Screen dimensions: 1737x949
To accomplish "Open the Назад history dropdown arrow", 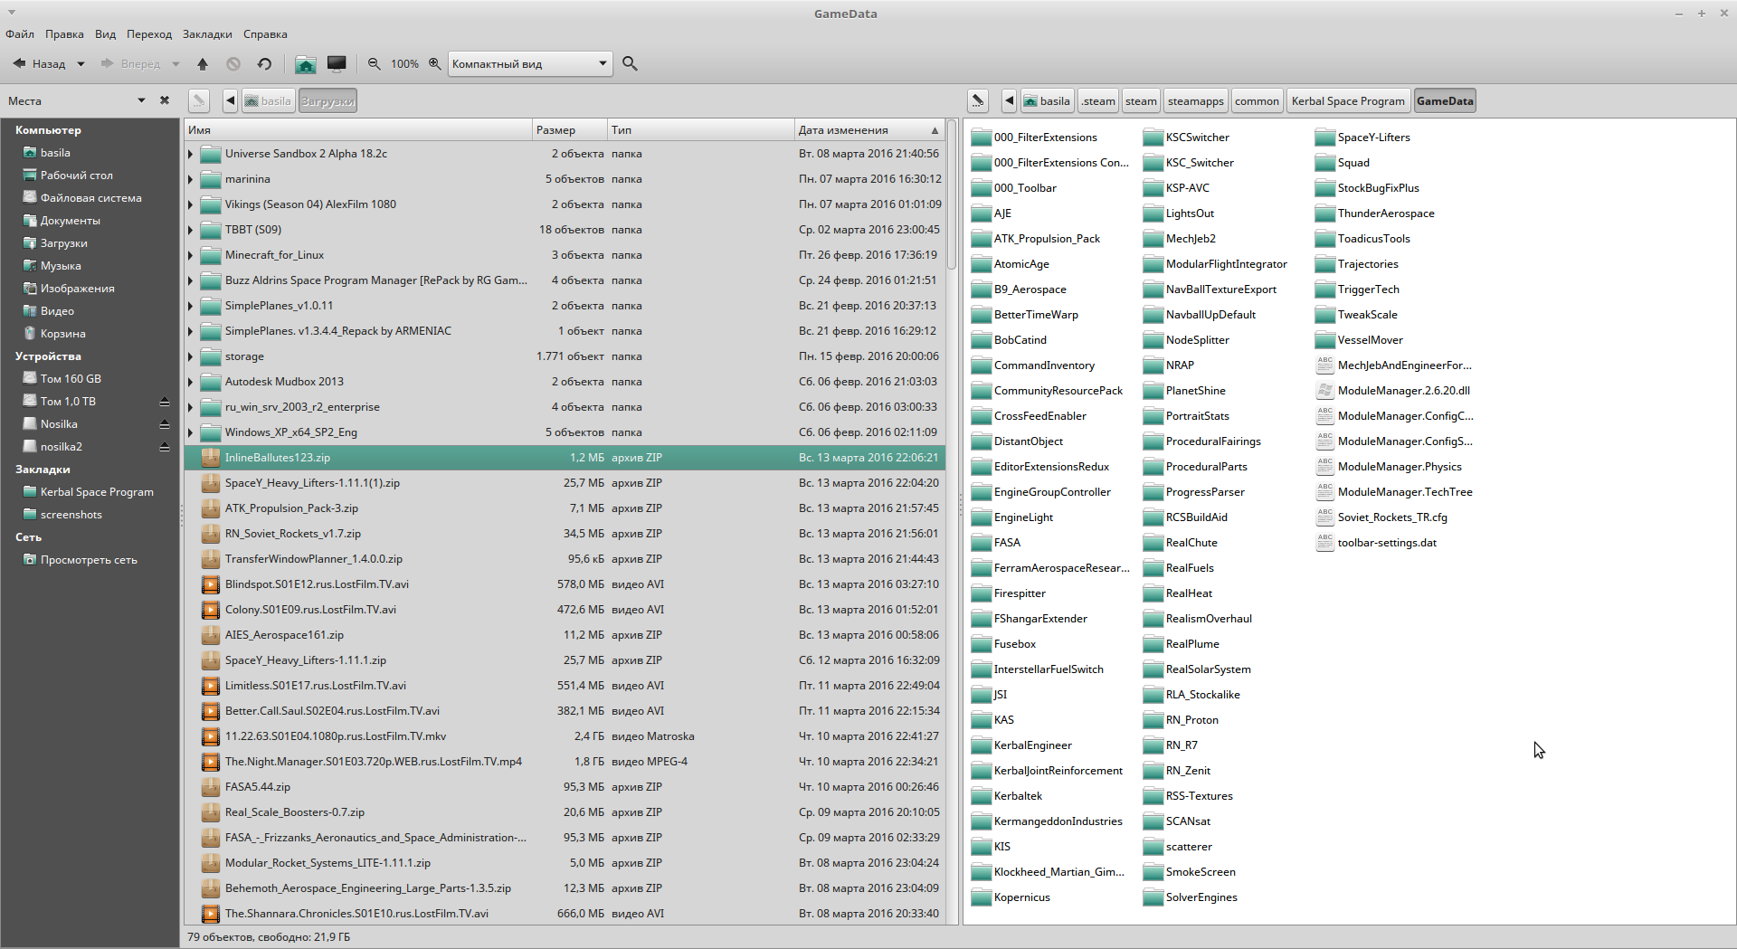I will (81, 64).
